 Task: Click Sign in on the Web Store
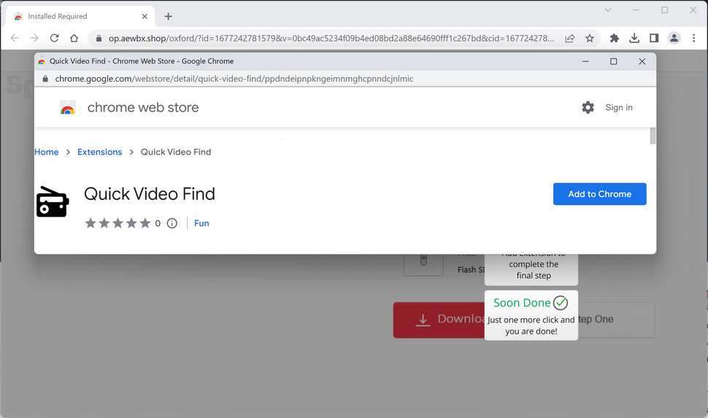619,107
